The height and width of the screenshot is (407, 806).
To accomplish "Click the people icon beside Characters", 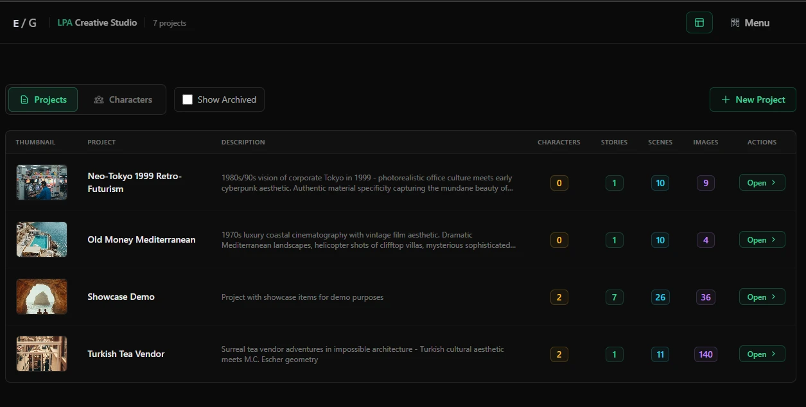I will [x=99, y=100].
